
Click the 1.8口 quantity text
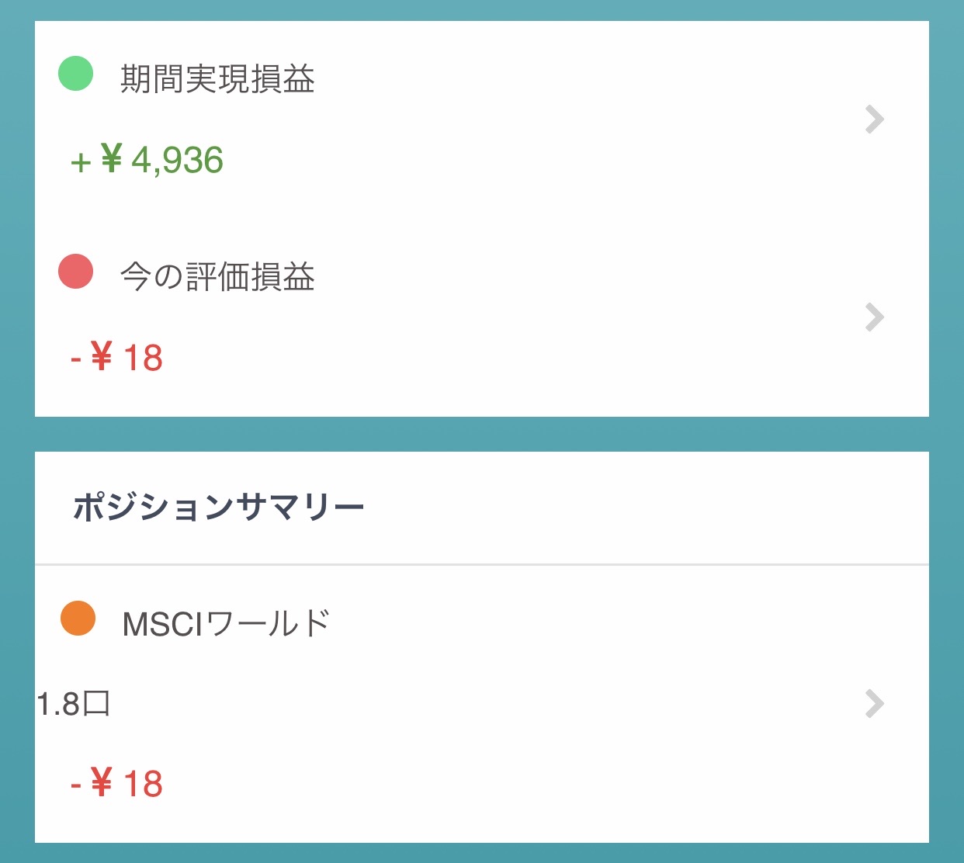tap(73, 705)
